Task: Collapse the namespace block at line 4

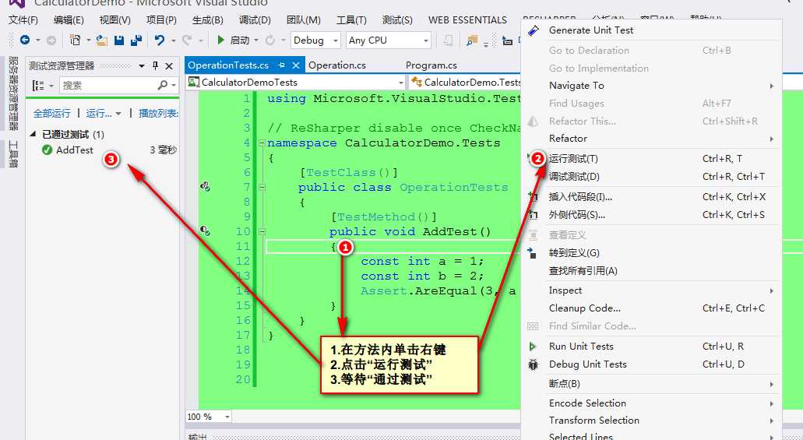Action: (262, 143)
